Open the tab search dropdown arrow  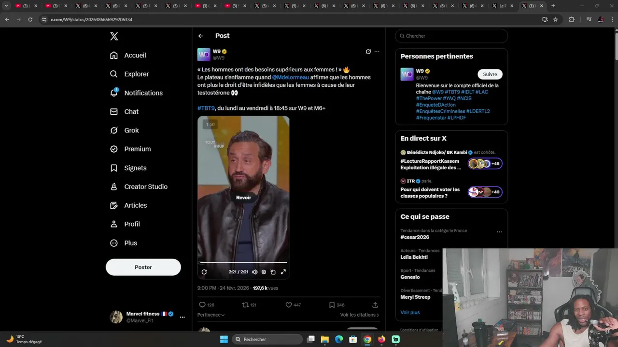(6, 6)
